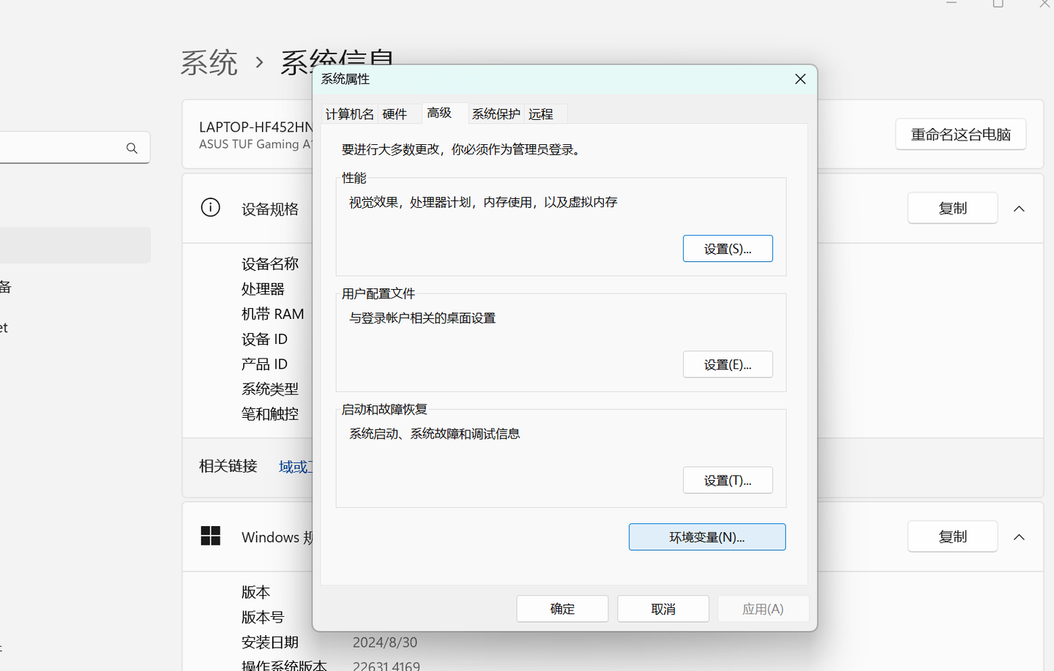This screenshot has width=1054, height=671.
Task: Collapse the Windows 规格 section chevron
Action: coord(1019,536)
